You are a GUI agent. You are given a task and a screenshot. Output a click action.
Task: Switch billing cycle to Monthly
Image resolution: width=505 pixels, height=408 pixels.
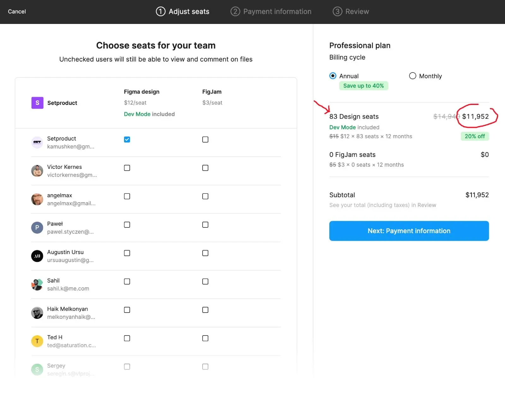pyautogui.click(x=413, y=76)
